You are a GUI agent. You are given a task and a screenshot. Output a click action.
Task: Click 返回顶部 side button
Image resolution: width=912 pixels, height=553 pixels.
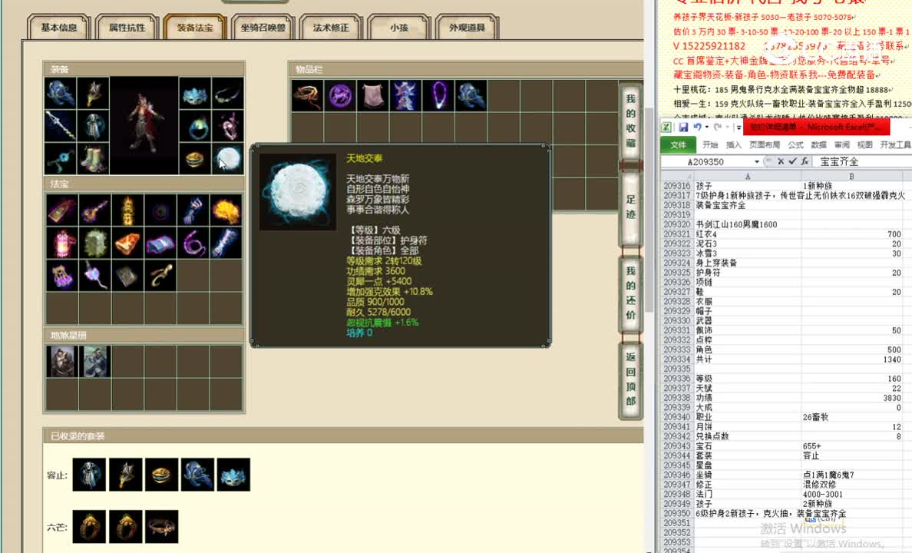(x=630, y=379)
